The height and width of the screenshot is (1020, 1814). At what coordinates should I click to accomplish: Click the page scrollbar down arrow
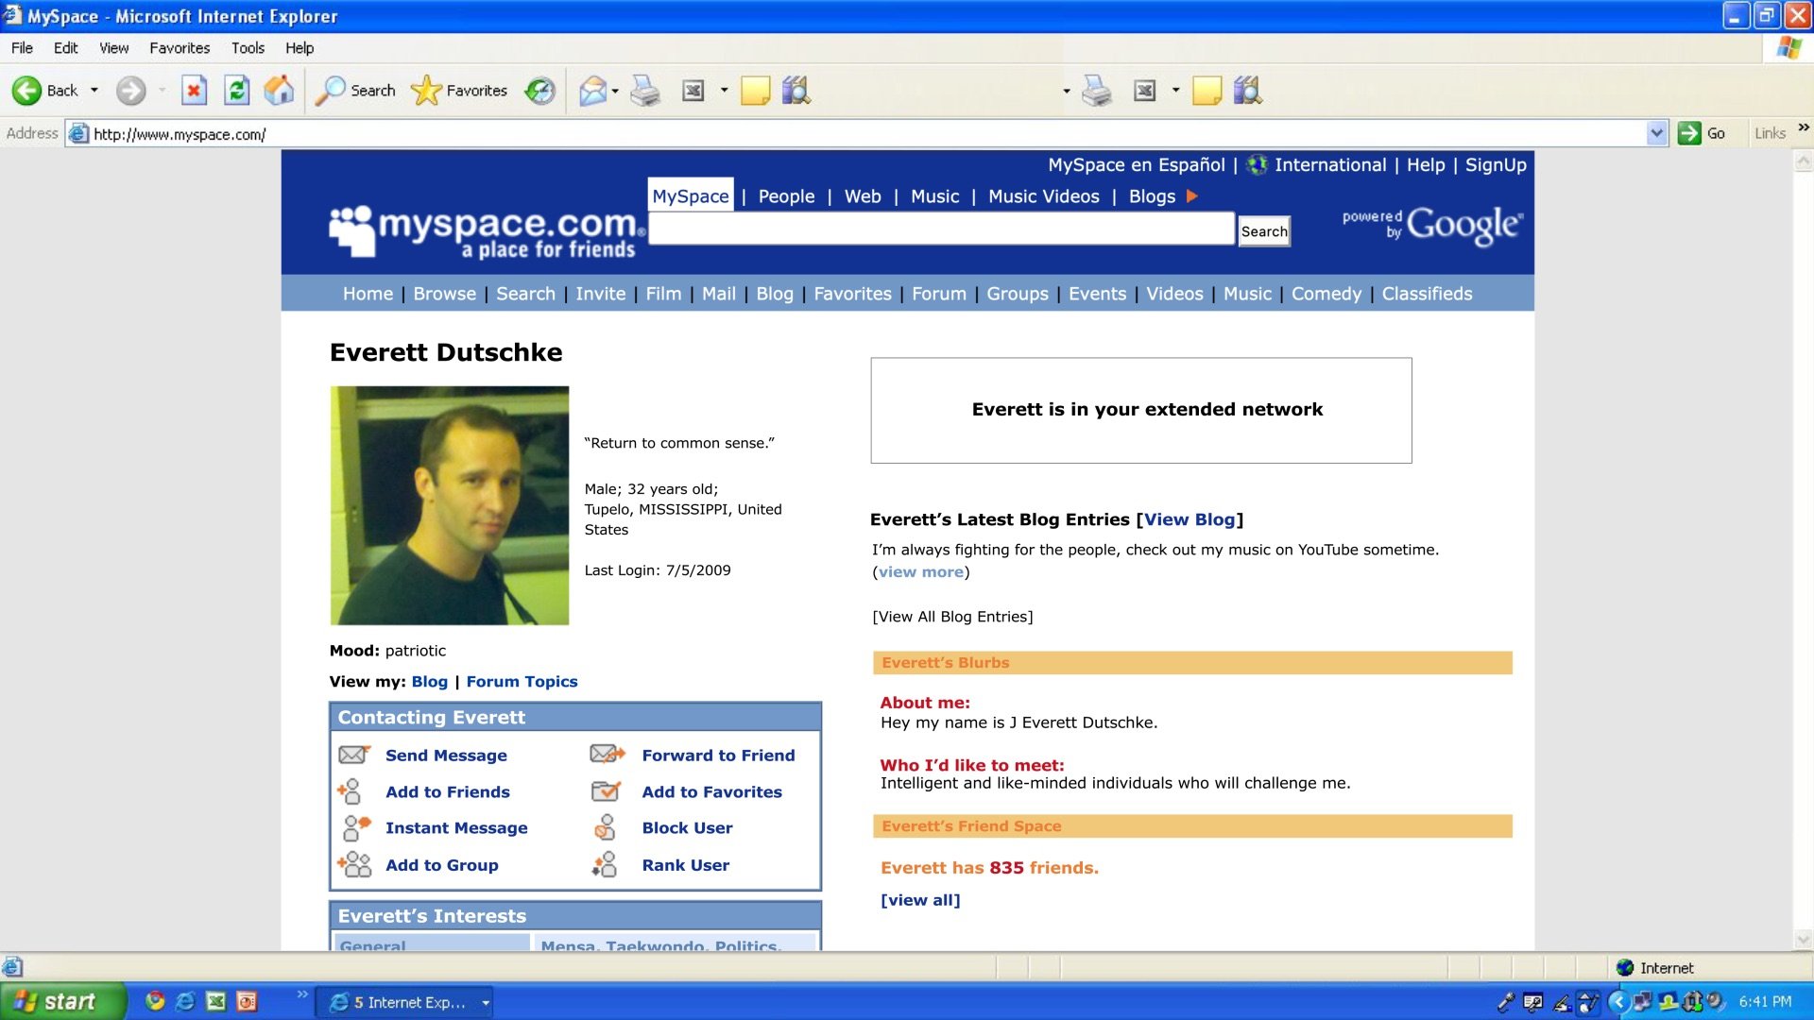pos(1804,940)
